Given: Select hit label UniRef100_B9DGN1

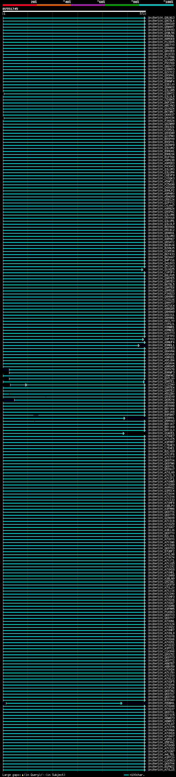Looking at the screenshot, I should [161, 36].
